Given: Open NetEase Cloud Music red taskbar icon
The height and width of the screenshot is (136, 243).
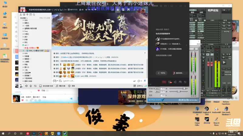Looking at the screenshot, I should [x=28, y=133].
